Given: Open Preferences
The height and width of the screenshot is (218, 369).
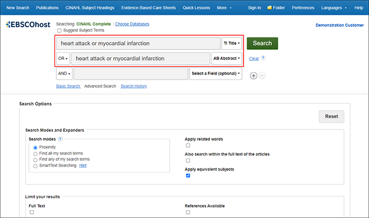Looking at the screenshot, I should click(303, 8).
